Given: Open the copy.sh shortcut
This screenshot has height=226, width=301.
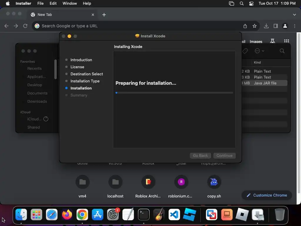Looking at the screenshot, I should (x=214, y=186).
